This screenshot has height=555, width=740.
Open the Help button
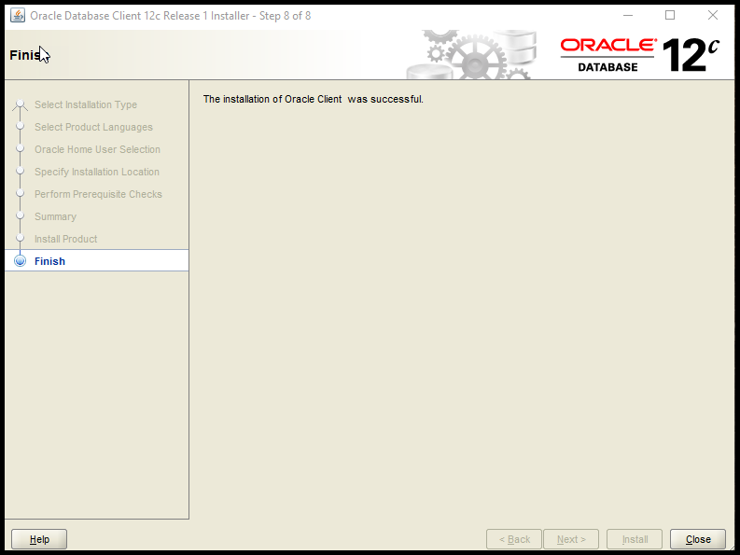[x=39, y=539]
